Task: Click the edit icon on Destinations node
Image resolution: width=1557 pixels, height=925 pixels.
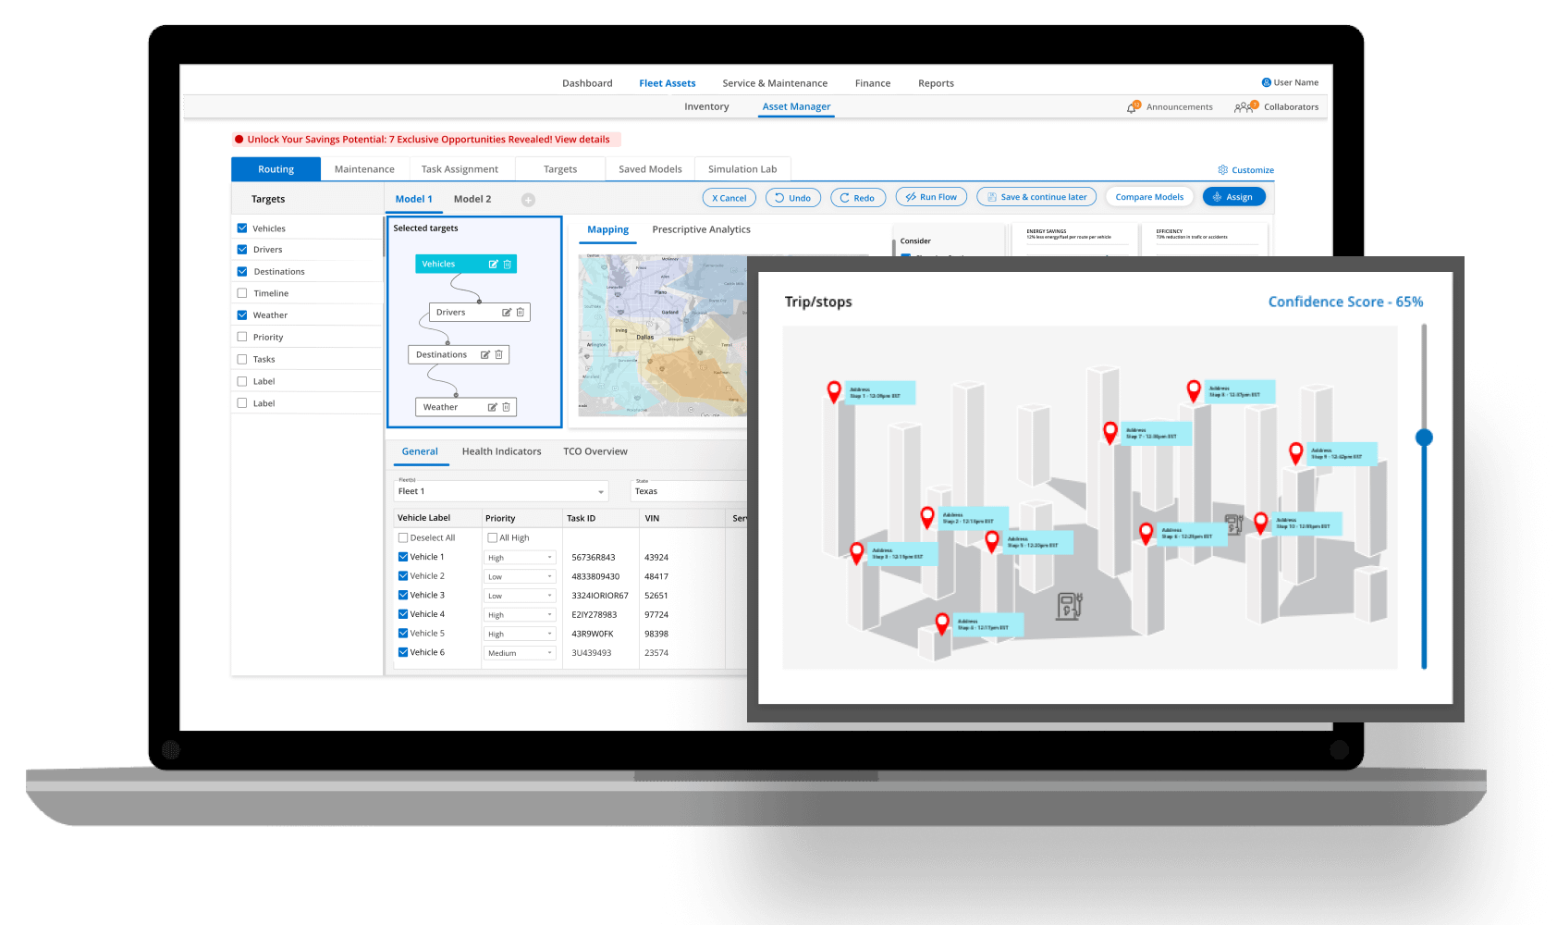Action: (x=485, y=355)
